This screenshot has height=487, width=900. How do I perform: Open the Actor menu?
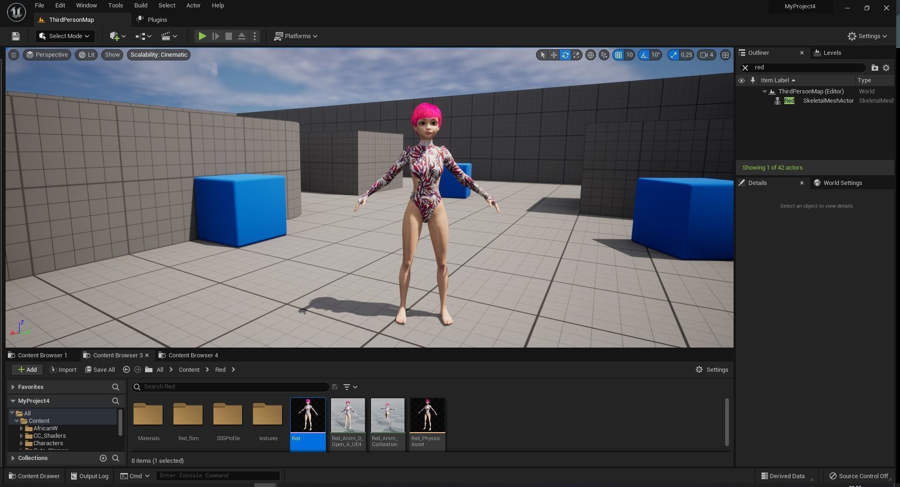(x=193, y=6)
